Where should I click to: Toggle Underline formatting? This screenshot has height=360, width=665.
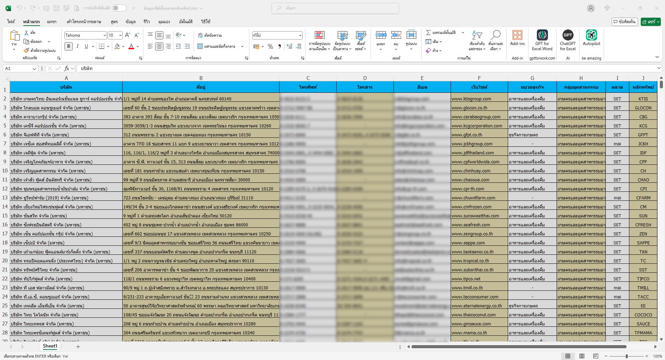[86, 46]
